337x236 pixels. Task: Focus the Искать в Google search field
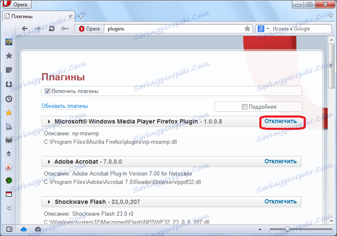[x=301, y=29]
